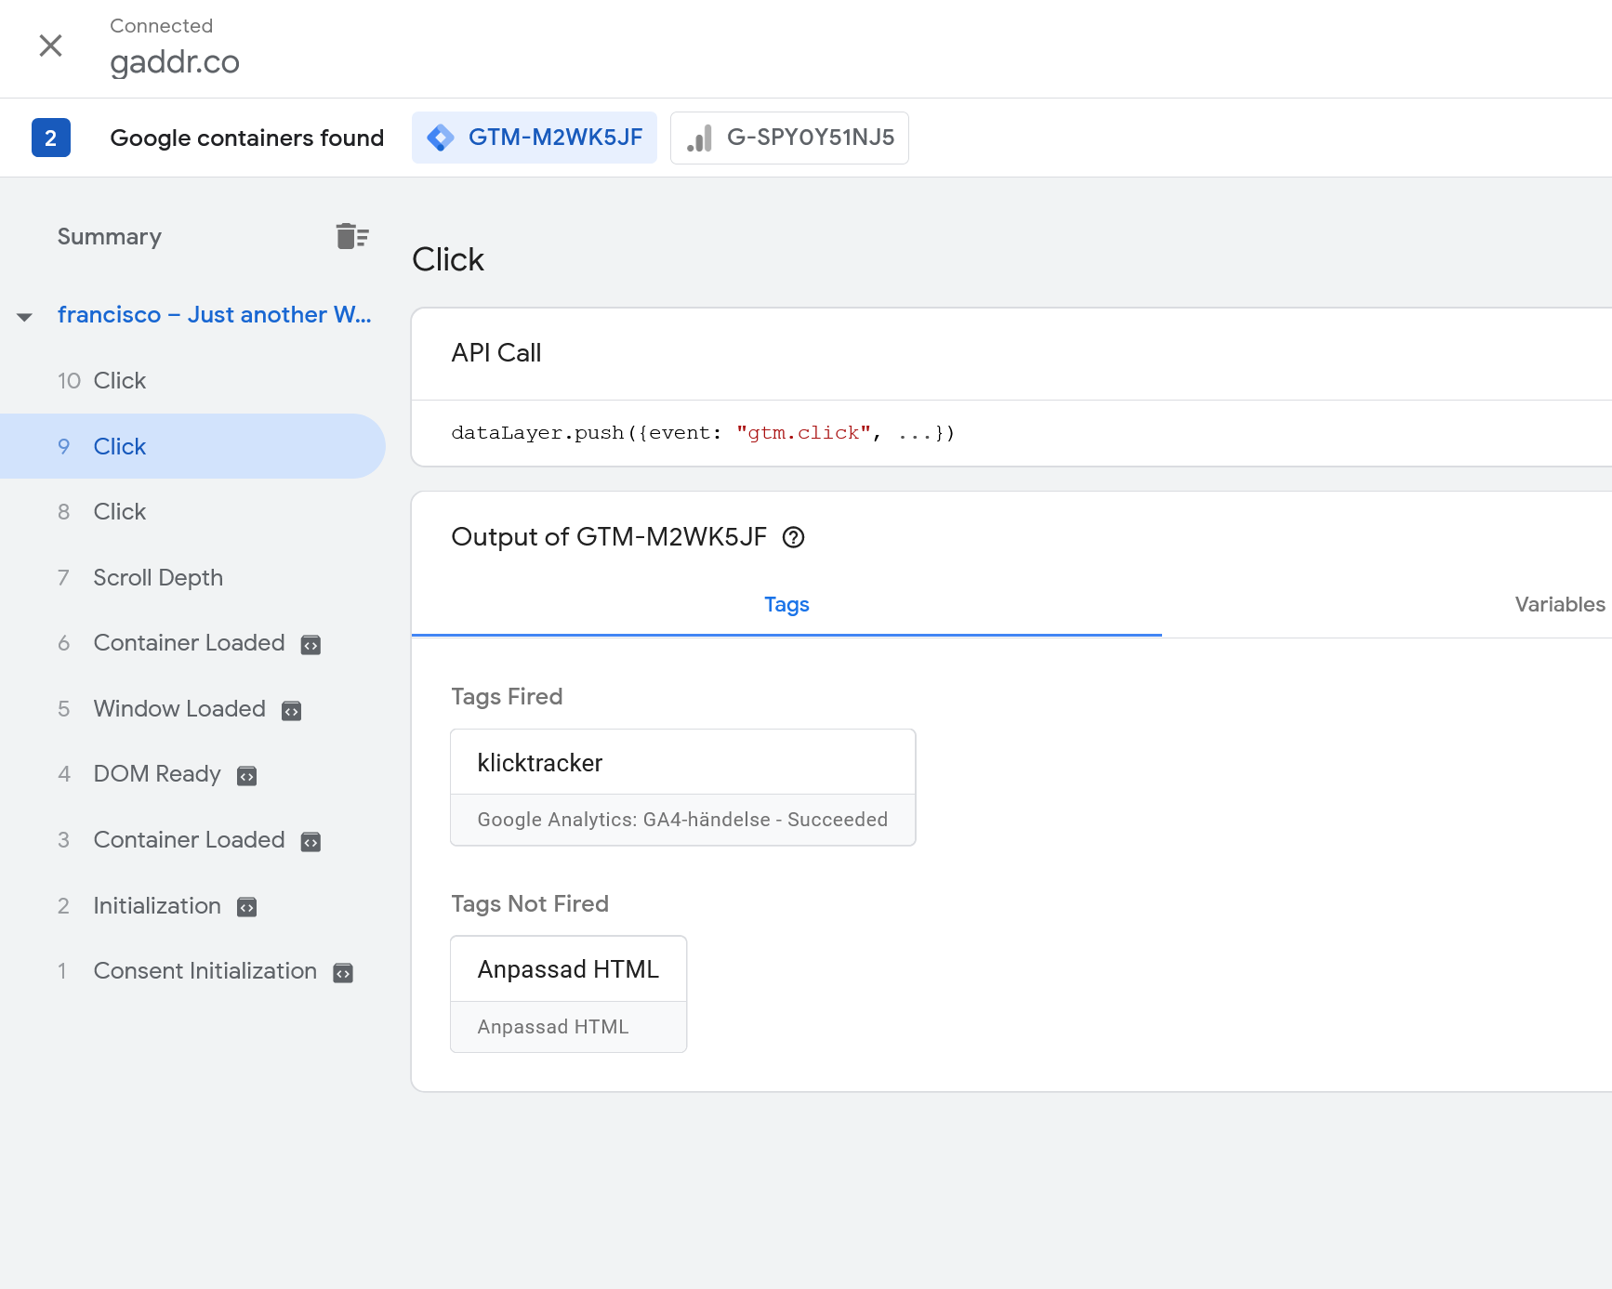Click code icon next to Initialization event
The height and width of the screenshot is (1289, 1612).
(x=246, y=907)
